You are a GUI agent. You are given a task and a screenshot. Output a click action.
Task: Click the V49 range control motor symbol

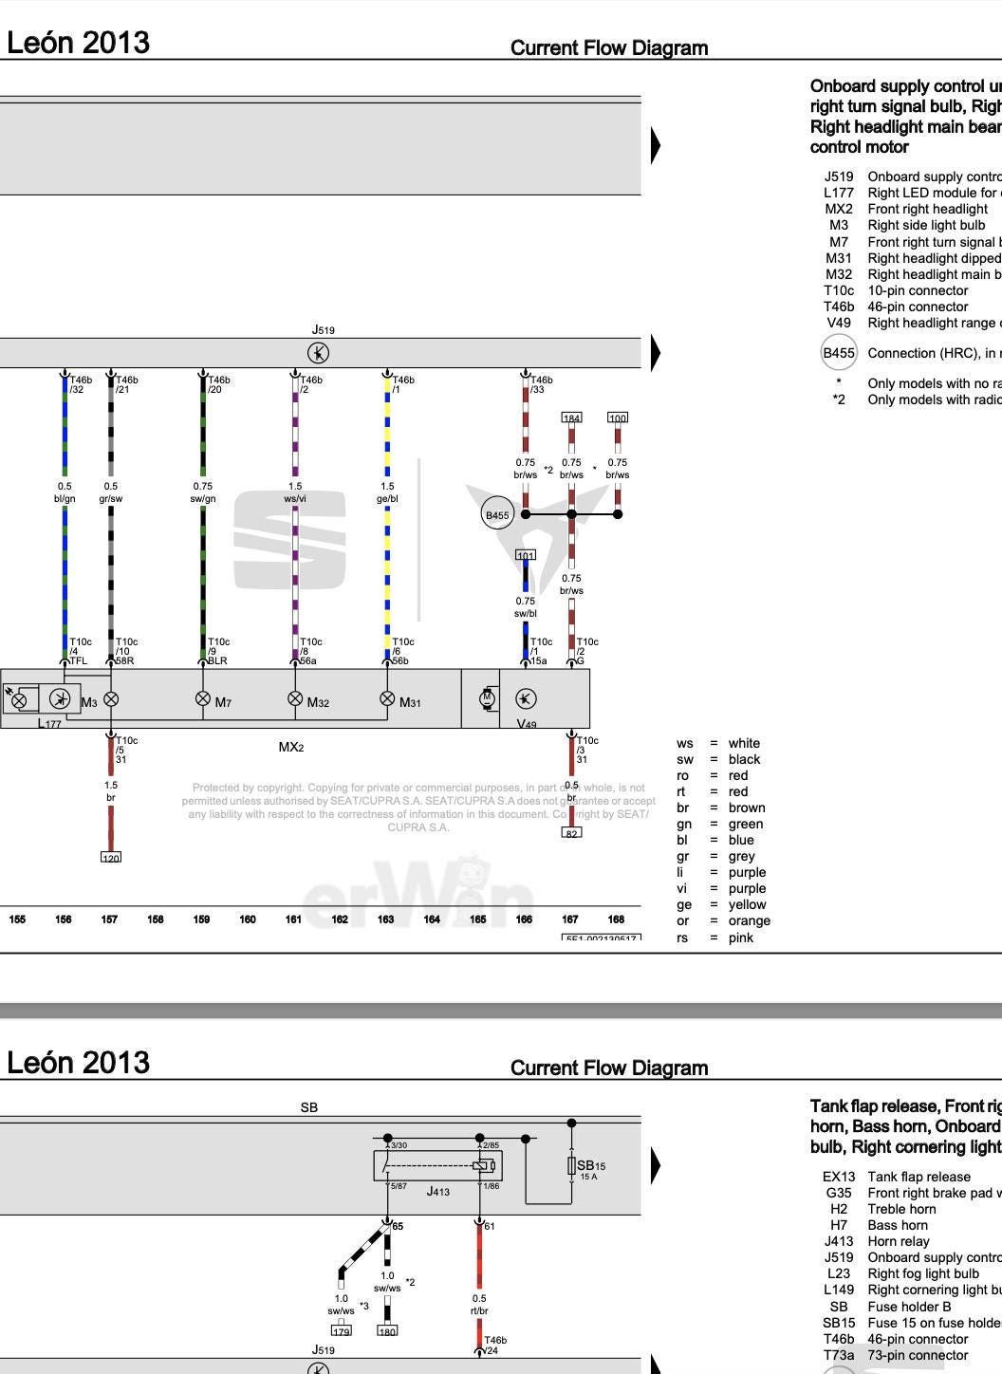[x=526, y=699]
